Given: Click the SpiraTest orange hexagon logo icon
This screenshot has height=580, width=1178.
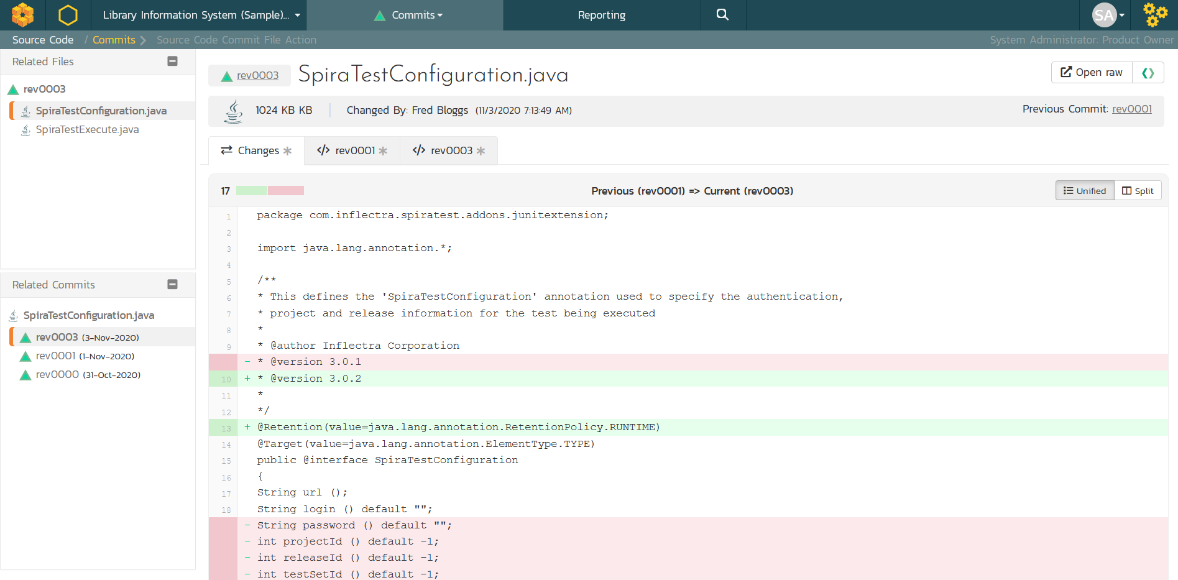Looking at the screenshot, I should pos(22,15).
